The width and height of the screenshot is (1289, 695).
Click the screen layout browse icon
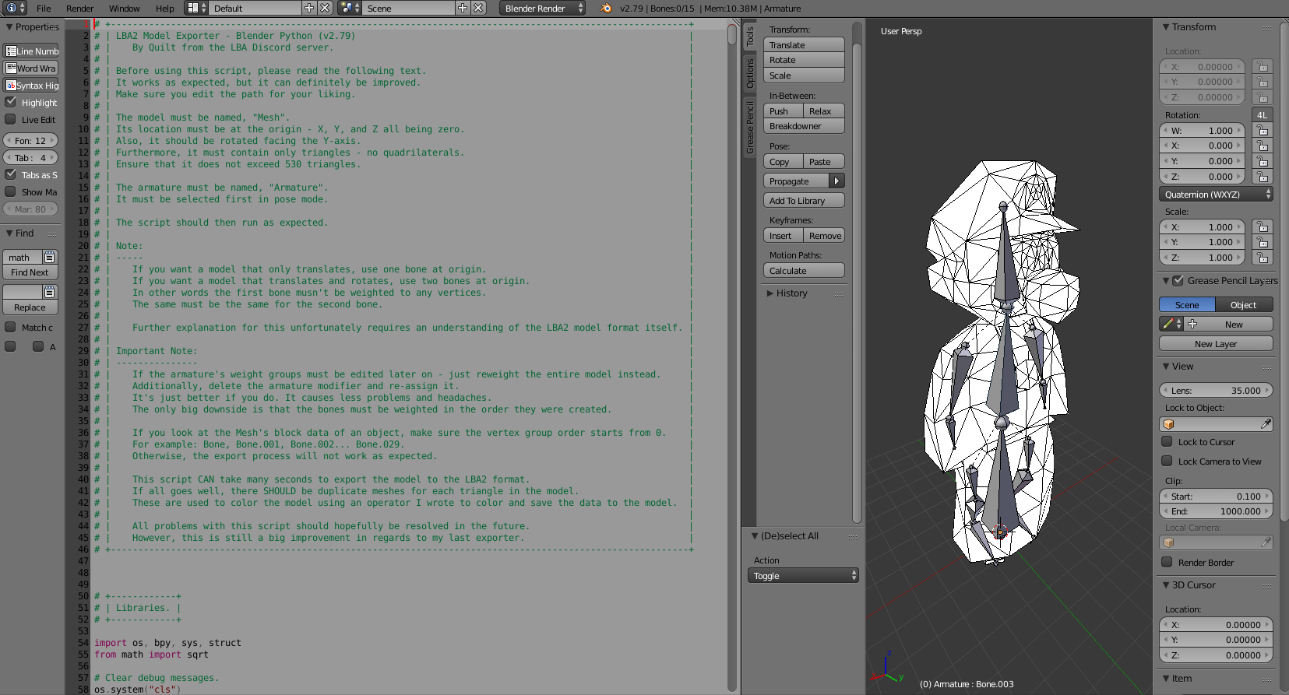pyautogui.click(x=196, y=8)
